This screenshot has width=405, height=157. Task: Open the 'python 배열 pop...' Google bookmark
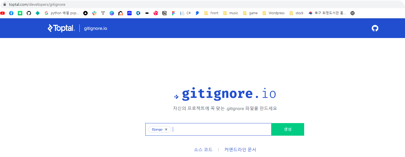tap(62, 13)
